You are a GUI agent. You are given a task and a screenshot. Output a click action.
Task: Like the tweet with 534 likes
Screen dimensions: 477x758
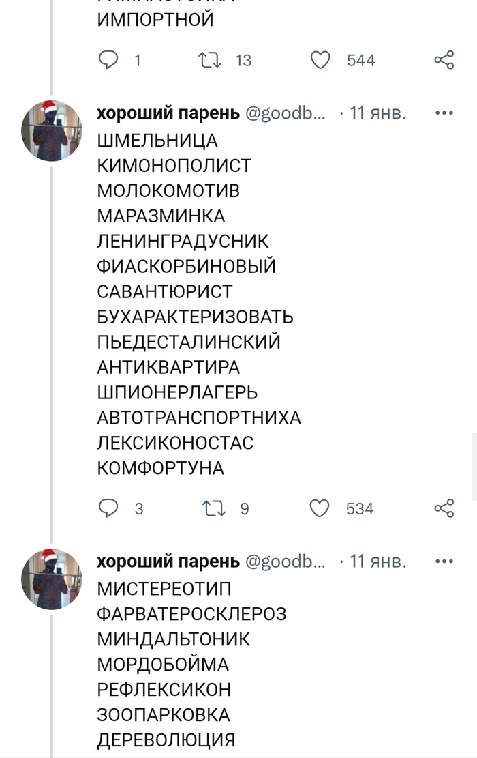click(x=320, y=508)
